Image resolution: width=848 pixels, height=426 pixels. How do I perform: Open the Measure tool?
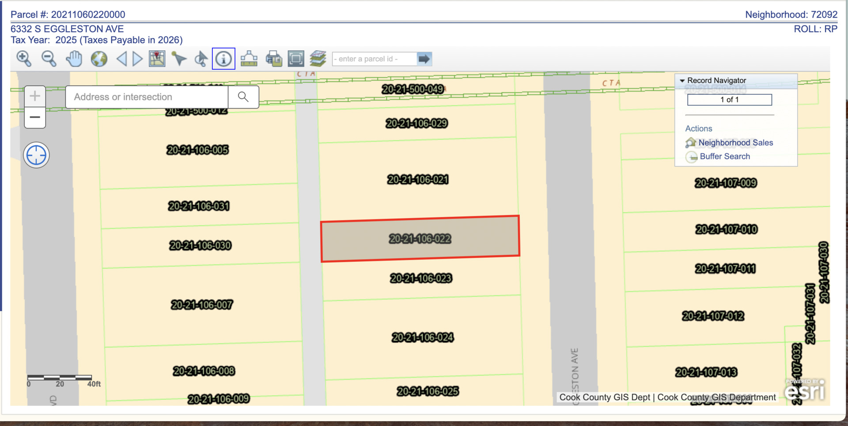pyautogui.click(x=249, y=59)
